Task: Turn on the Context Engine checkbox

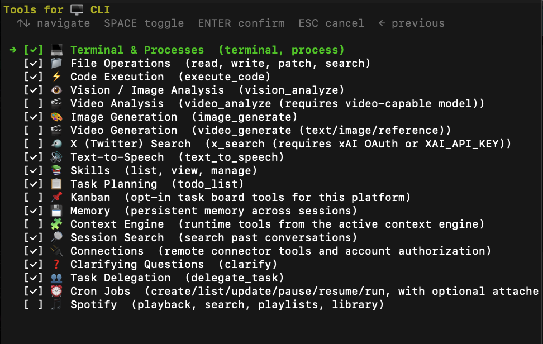Action: point(34,224)
